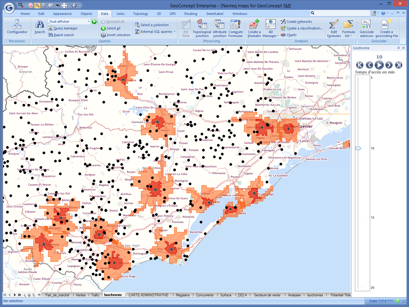Click Create a classification
Screen dimensions: 409x307
pos(302,28)
